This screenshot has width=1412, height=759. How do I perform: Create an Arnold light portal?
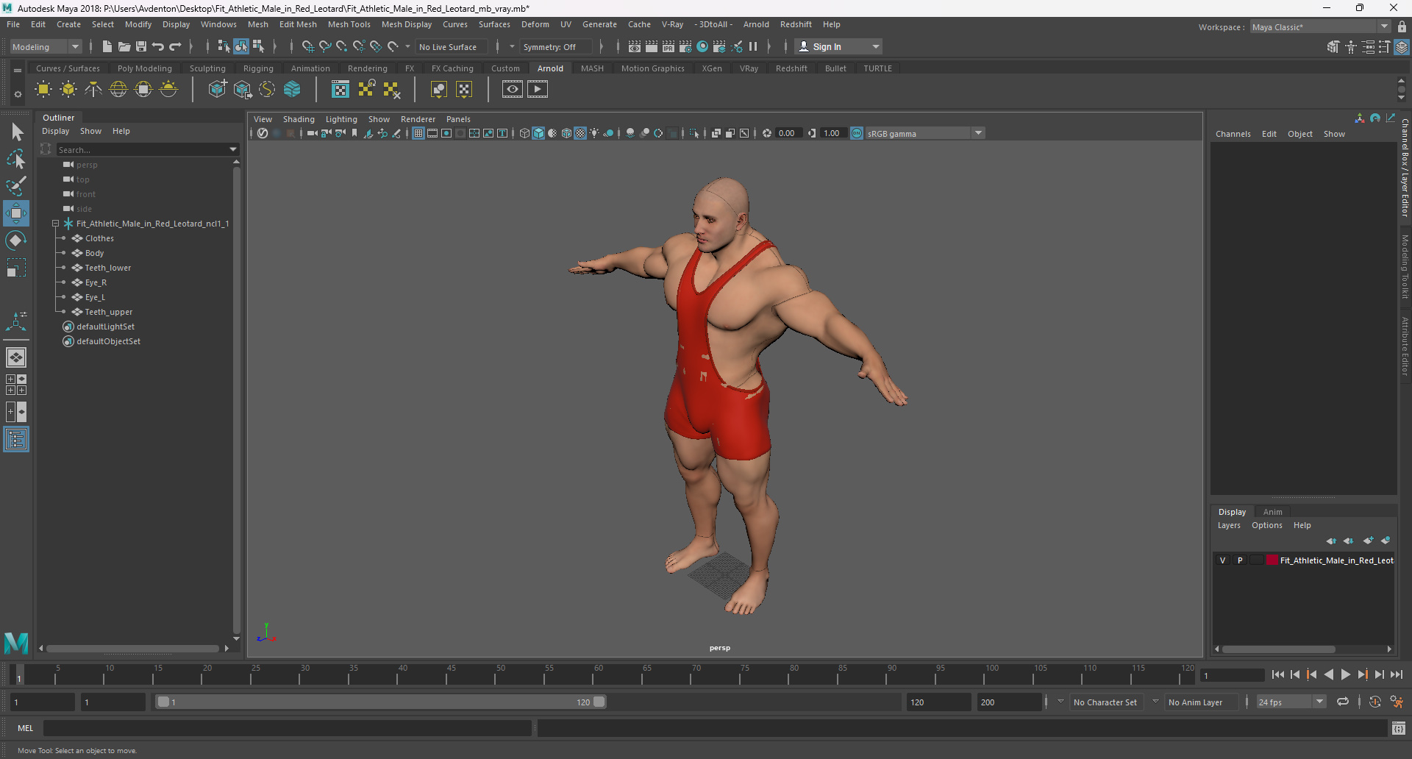(143, 90)
